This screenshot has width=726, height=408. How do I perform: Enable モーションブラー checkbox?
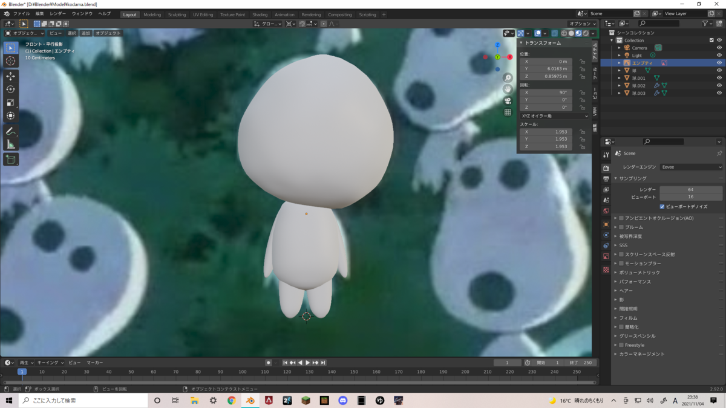(x=621, y=264)
